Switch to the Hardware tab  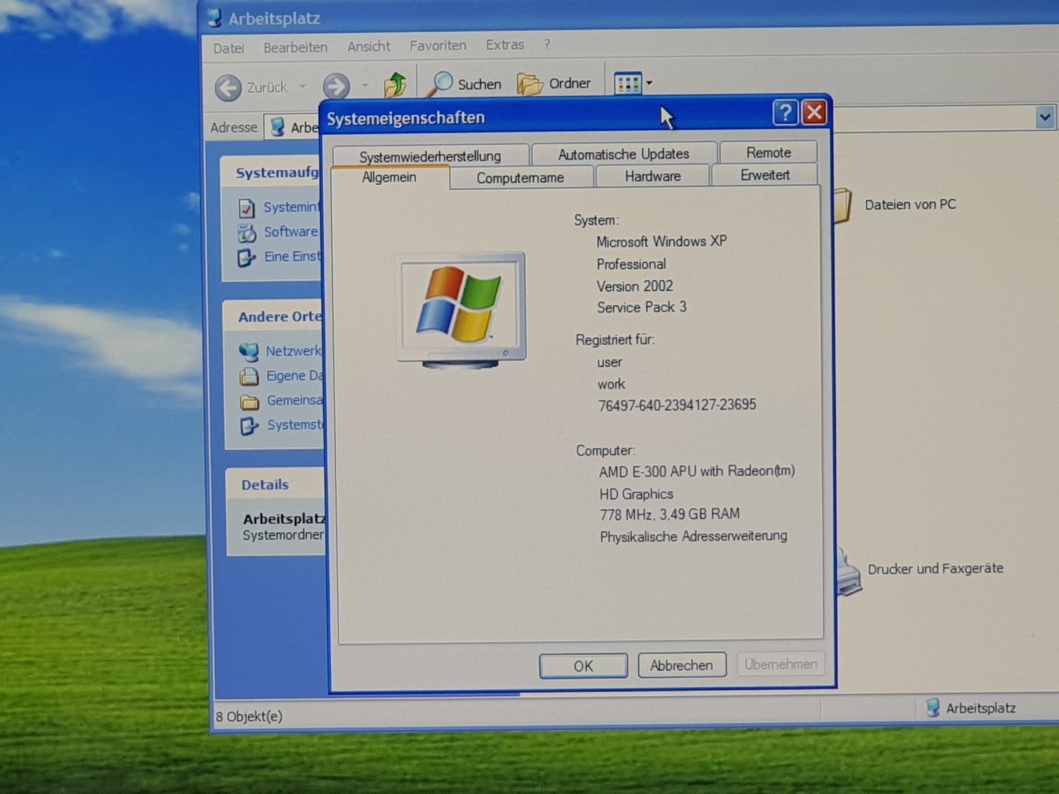[x=653, y=177]
